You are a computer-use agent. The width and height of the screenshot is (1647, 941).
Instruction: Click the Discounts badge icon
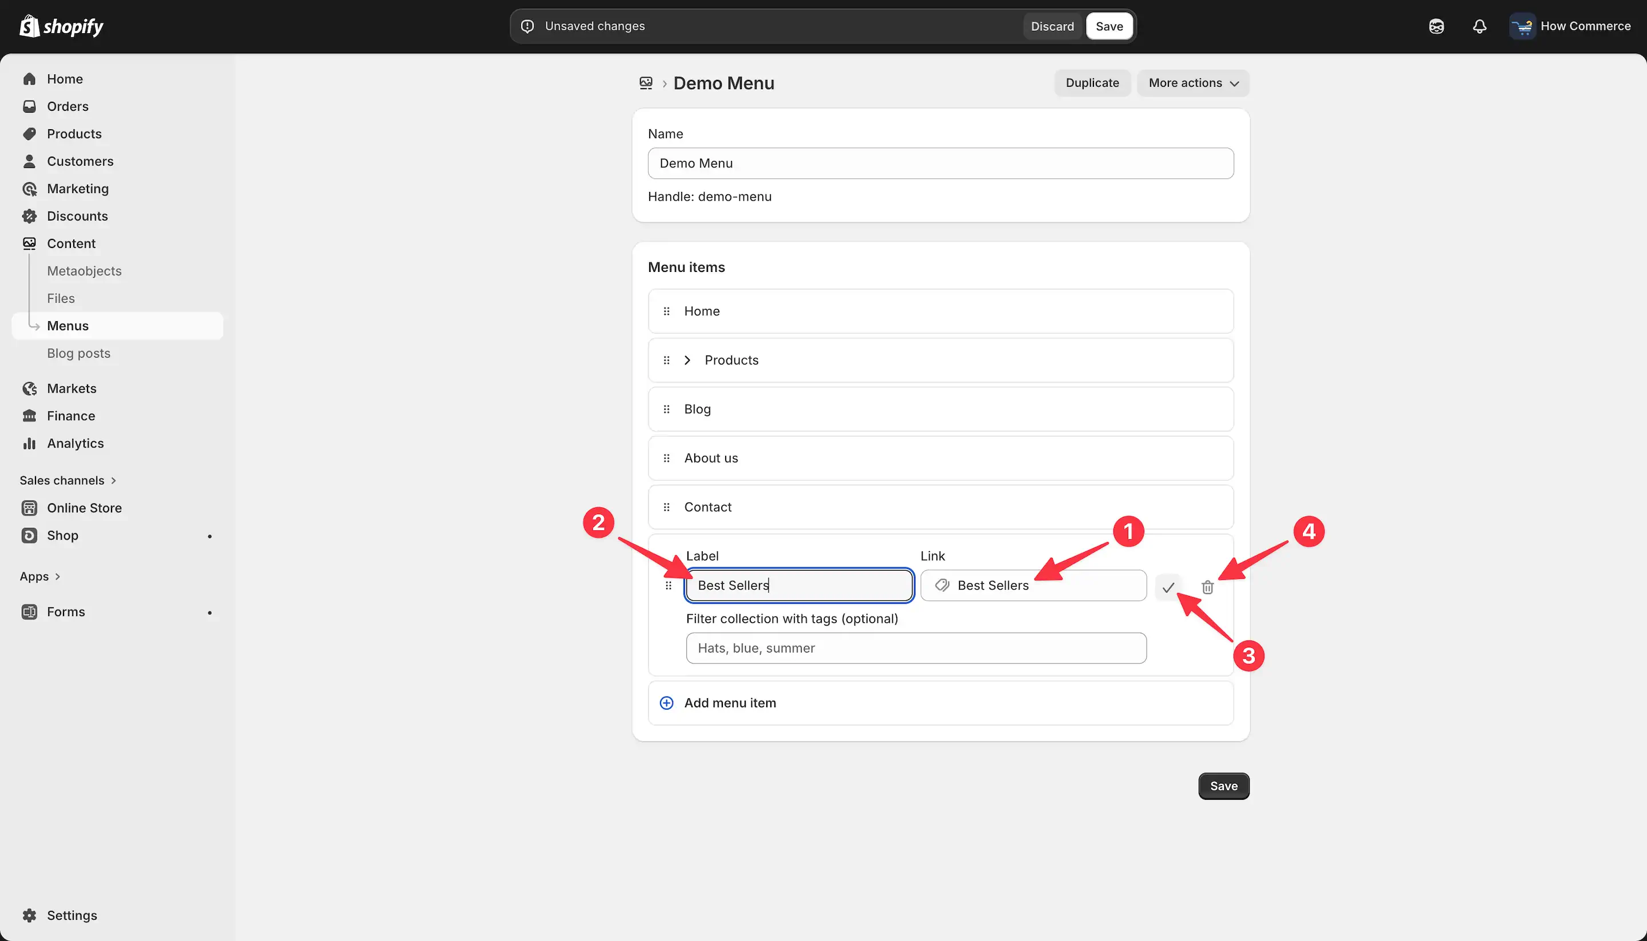coord(29,217)
